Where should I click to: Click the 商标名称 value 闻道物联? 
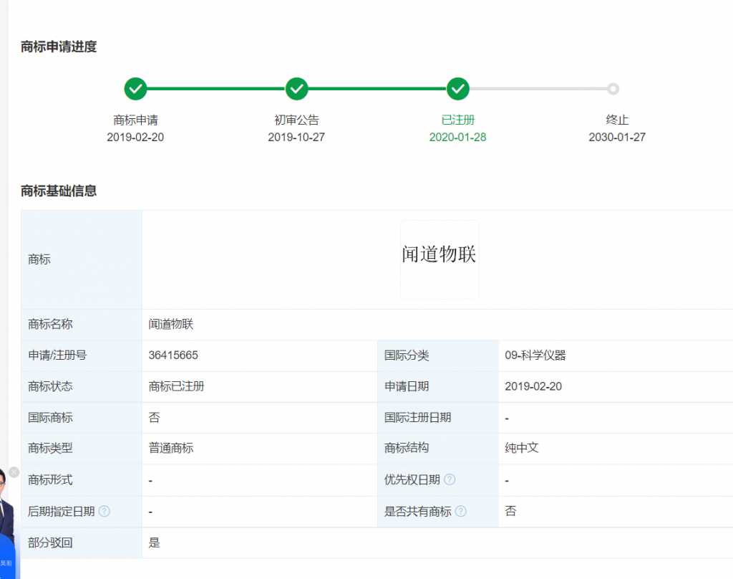(x=171, y=325)
